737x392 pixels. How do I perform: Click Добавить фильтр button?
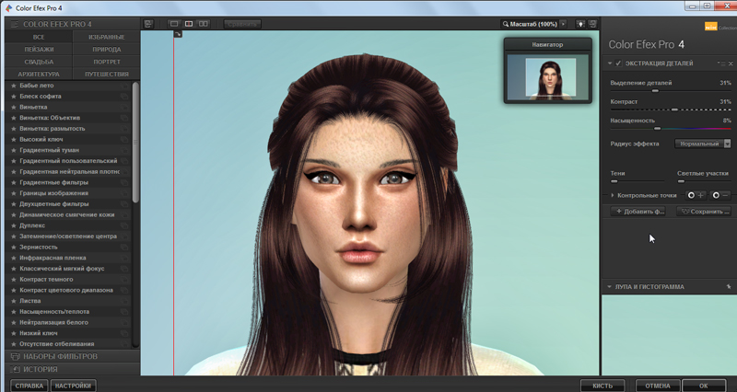coord(640,212)
